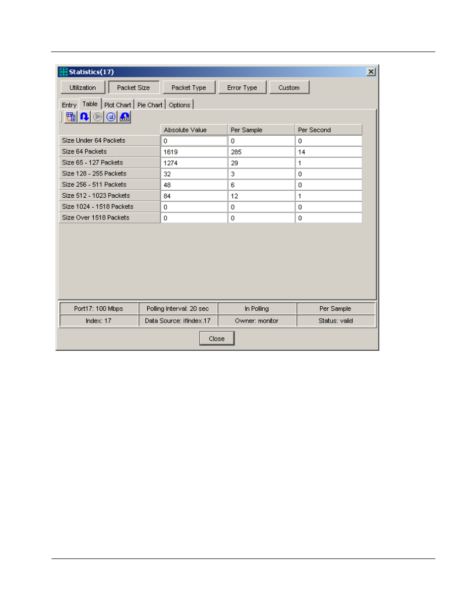Click the blue clear-counters icon in toolbar
This screenshot has height=612, width=473.
click(124, 117)
